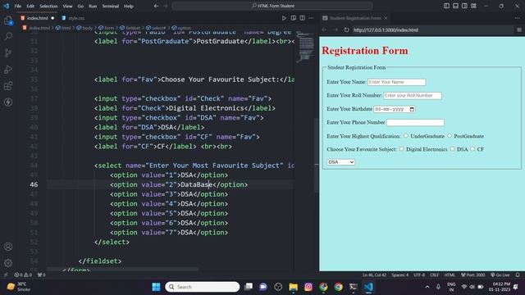The image size is (525, 295).
Task: Open Spaces: 4 indentation selector
Action: coord(399,275)
